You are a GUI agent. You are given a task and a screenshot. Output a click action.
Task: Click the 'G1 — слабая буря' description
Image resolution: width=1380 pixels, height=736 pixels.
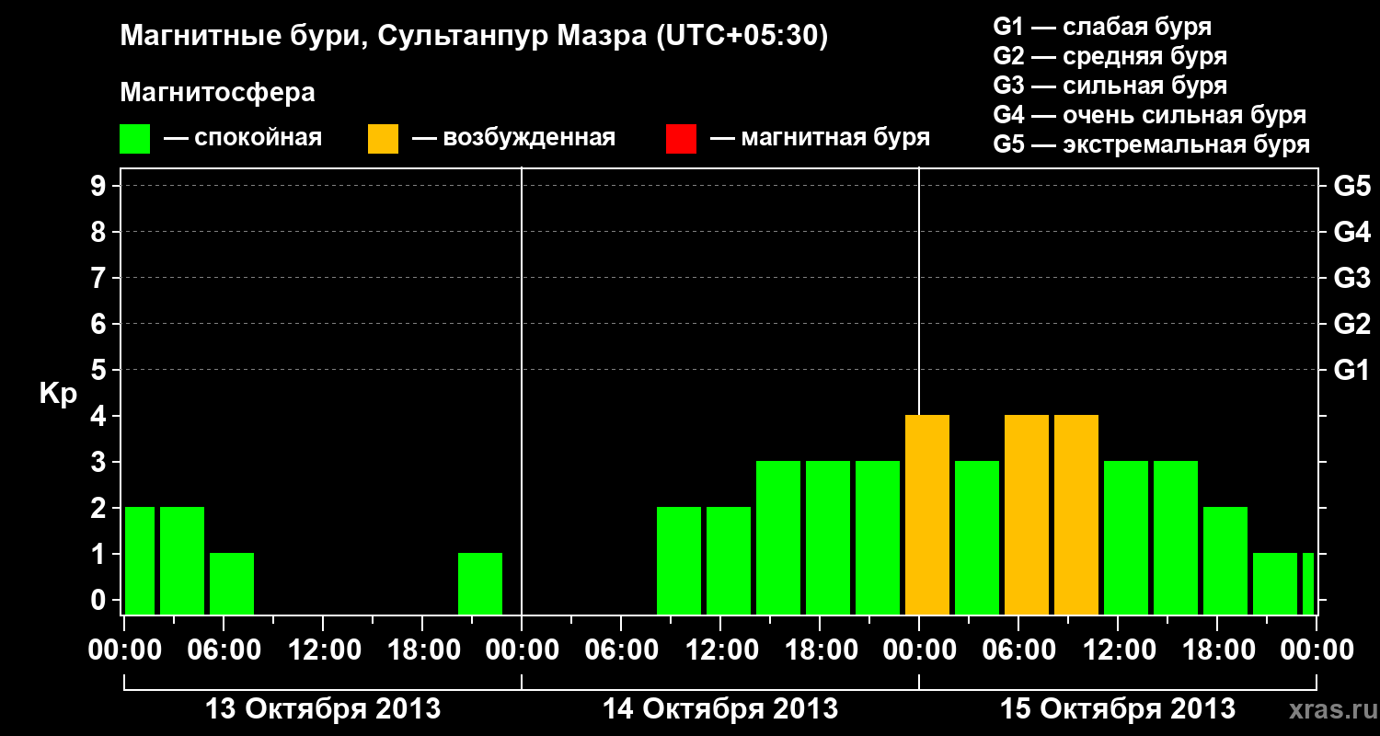pyautogui.click(x=1102, y=27)
